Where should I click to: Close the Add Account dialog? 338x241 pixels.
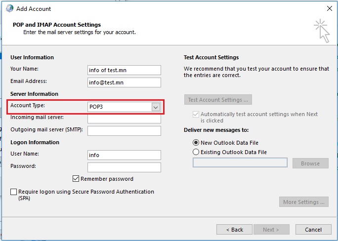330,8
